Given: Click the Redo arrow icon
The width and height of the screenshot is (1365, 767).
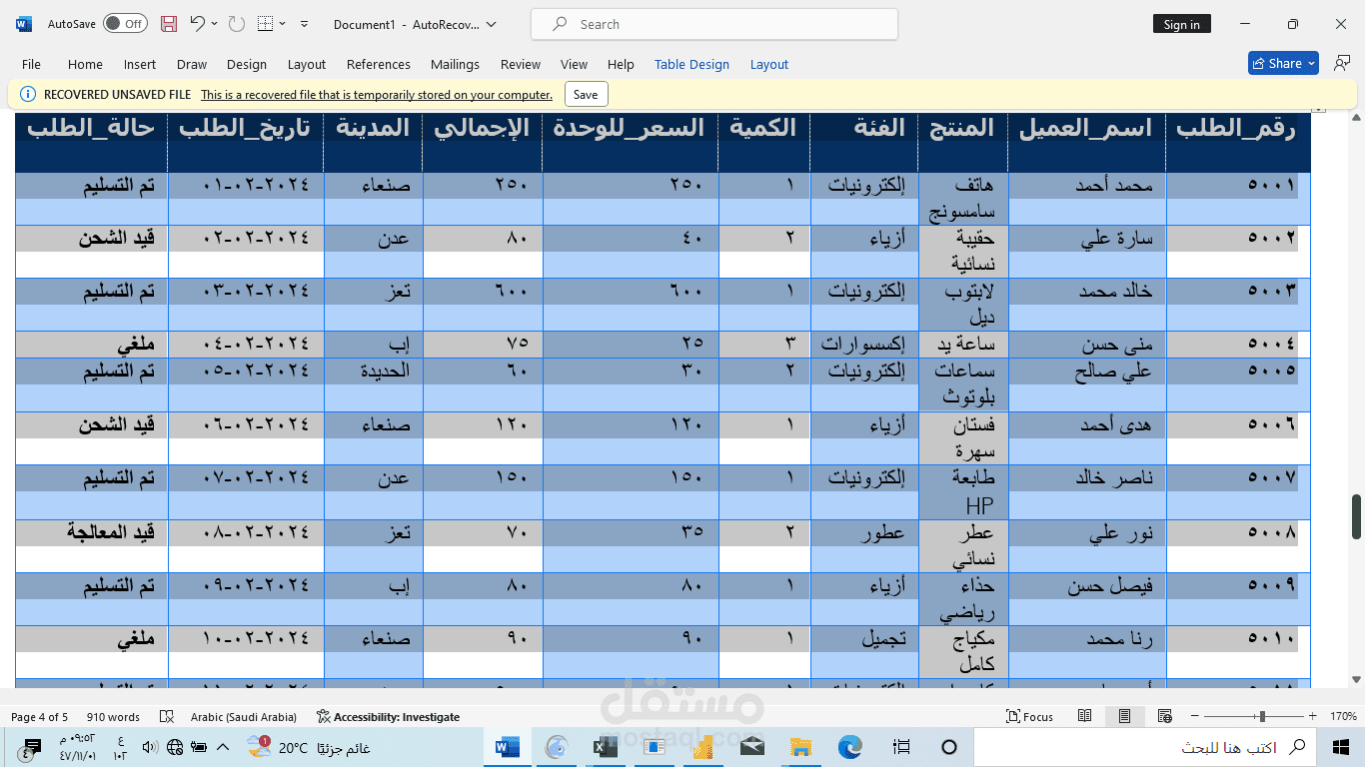Looking at the screenshot, I should click(236, 24).
